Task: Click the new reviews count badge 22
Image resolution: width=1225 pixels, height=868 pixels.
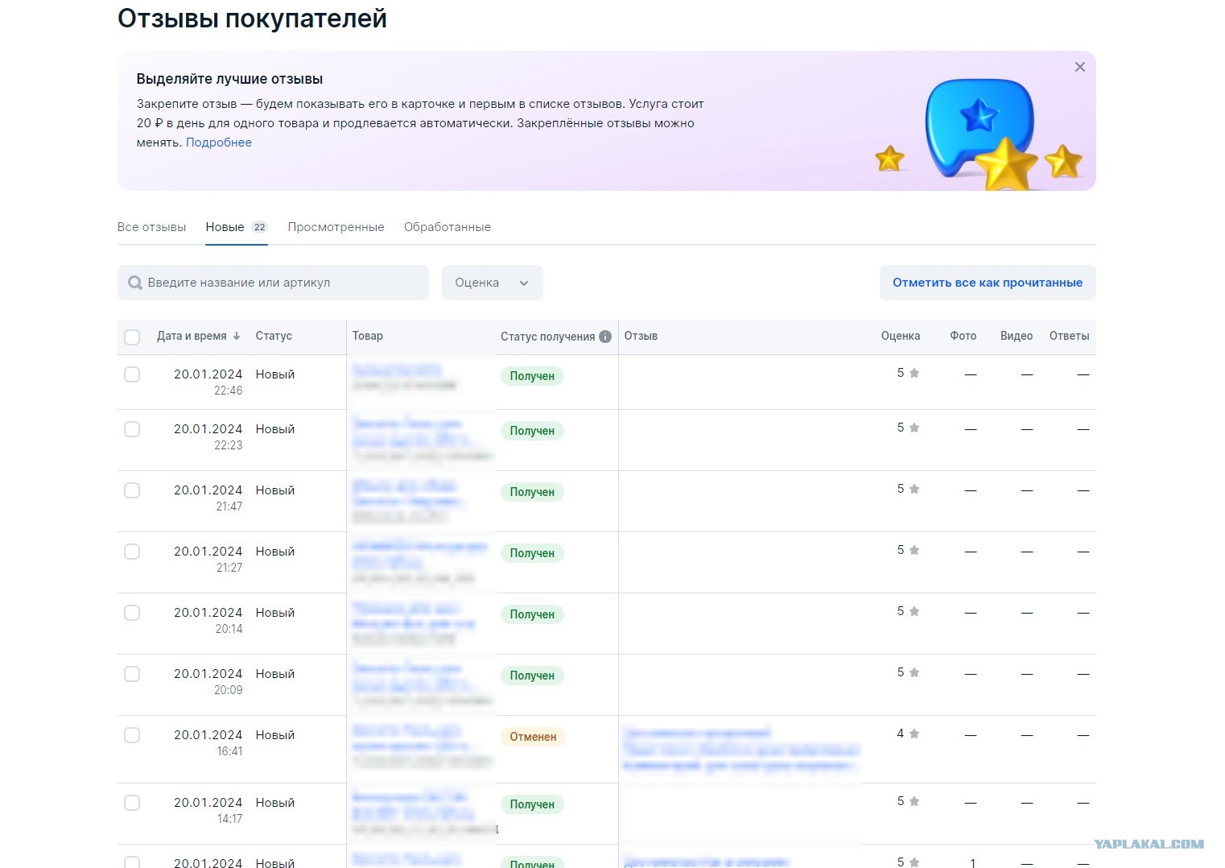Action: pyautogui.click(x=259, y=227)
